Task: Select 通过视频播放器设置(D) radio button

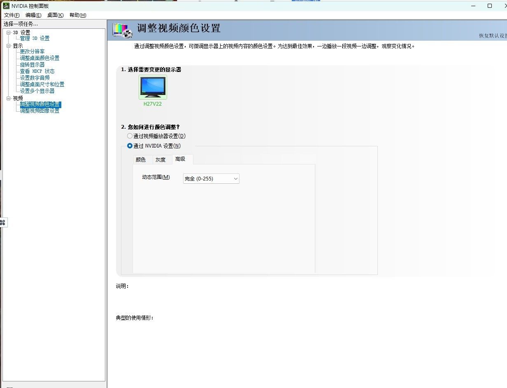Action: point(130,136)
